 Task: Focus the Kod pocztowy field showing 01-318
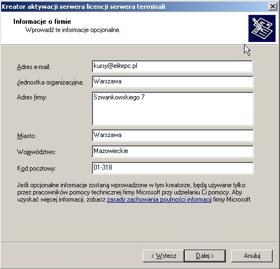click(173, 168)
